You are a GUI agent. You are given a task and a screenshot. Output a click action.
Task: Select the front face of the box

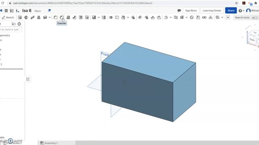coord(137,92)
